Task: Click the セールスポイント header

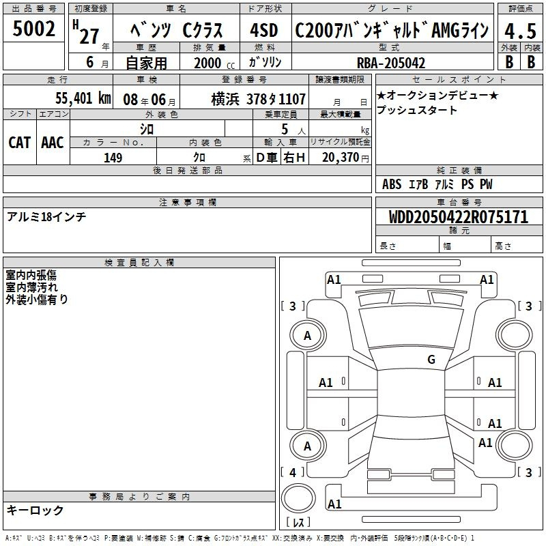Action: pyautogui.click(x=459, y=79)
